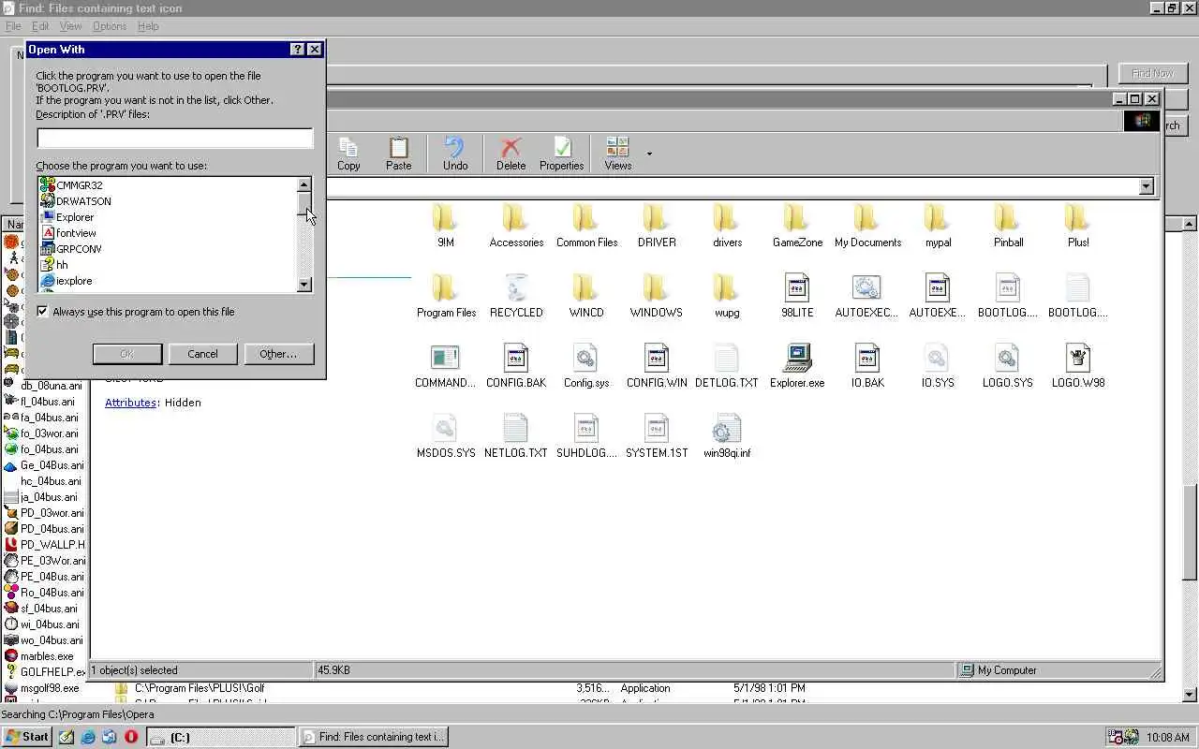Expand the Views dropdown arrow
This screenshot has height=749, width=1199.
(x=649, y=154)
